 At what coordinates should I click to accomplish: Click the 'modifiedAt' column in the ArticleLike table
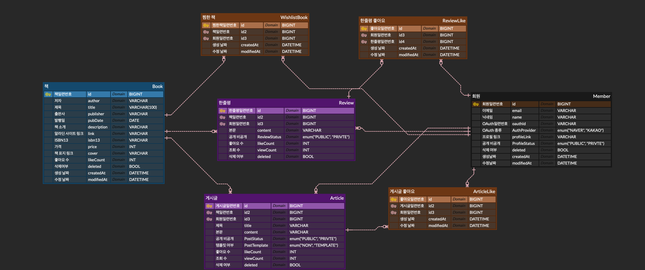point(439,226)
